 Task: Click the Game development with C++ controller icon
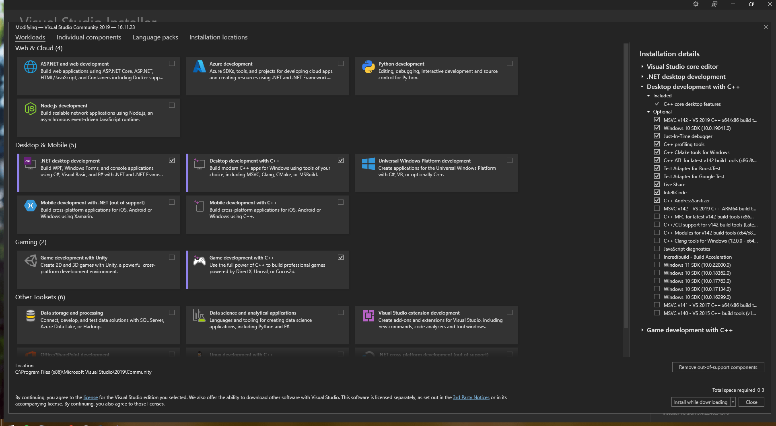coord(200,261)
